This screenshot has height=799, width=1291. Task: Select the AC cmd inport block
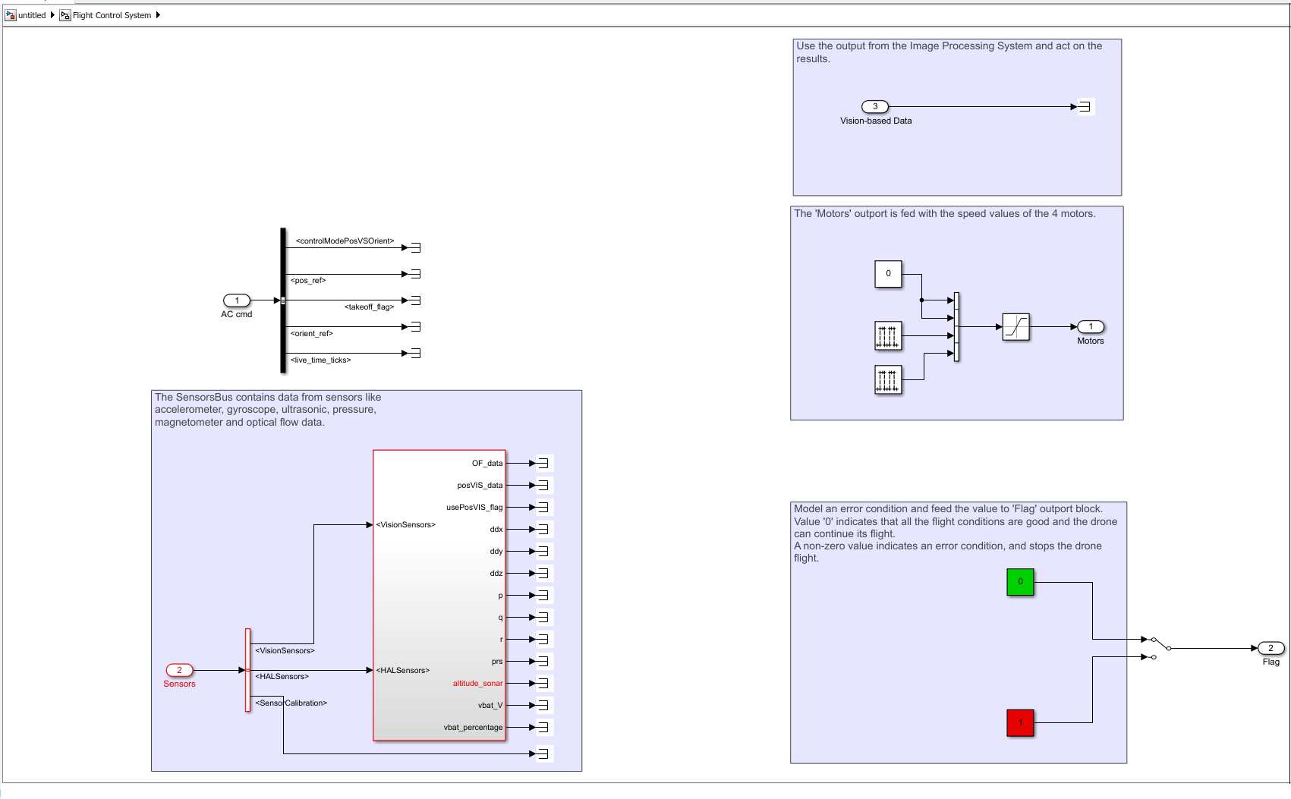(x=237, y=300)
